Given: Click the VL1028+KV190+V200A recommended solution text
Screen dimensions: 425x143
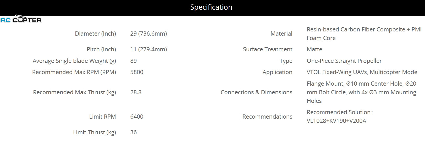Looking at the screenshot, I should pos(336,121).
